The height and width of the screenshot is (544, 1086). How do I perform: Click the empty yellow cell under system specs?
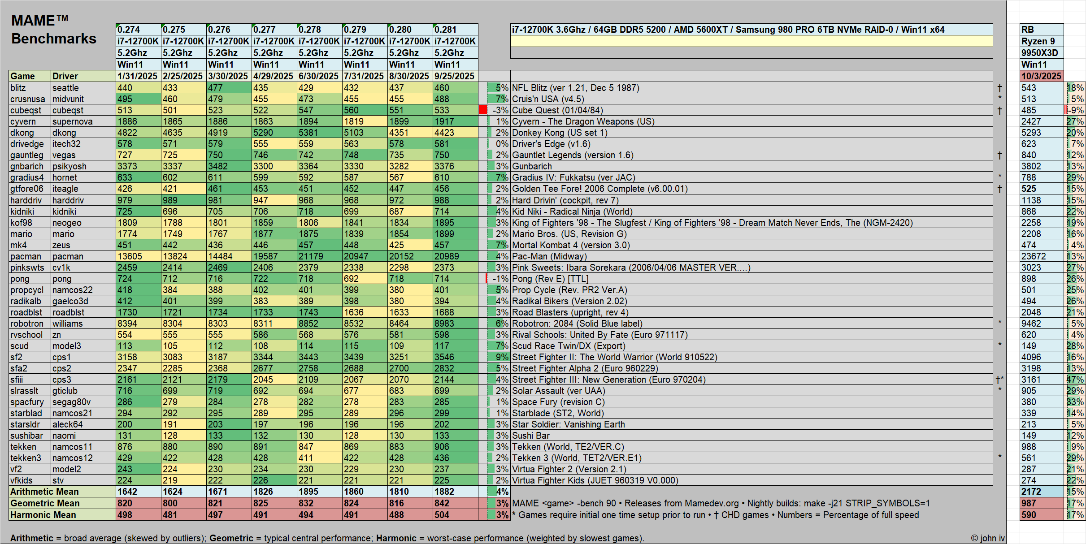click(x=751, y=41)
